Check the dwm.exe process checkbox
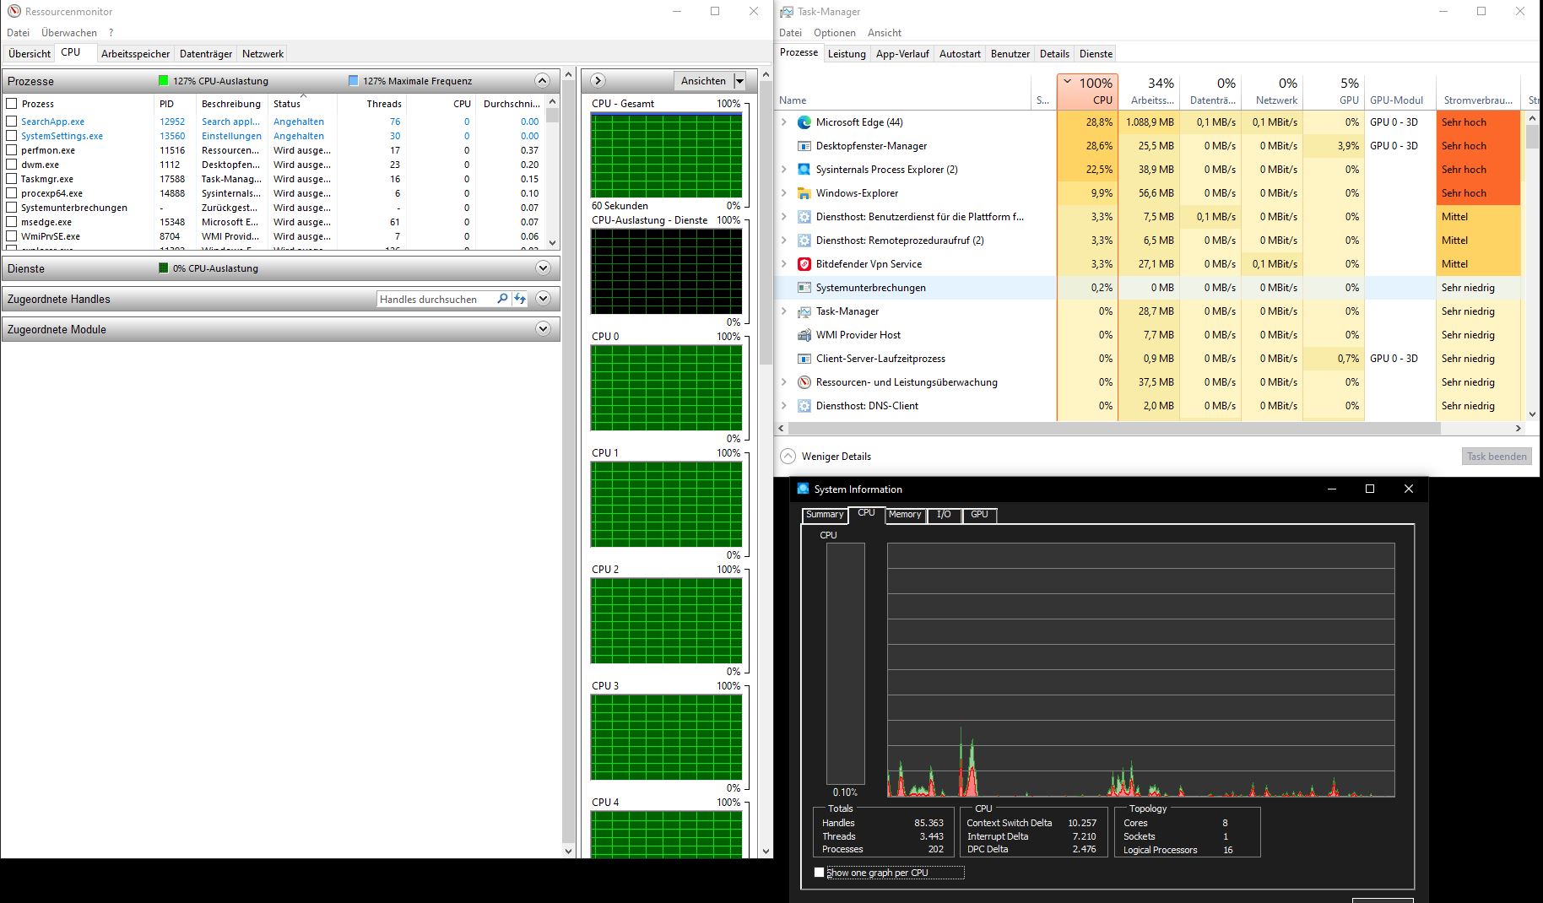 [x=12, y=165]
